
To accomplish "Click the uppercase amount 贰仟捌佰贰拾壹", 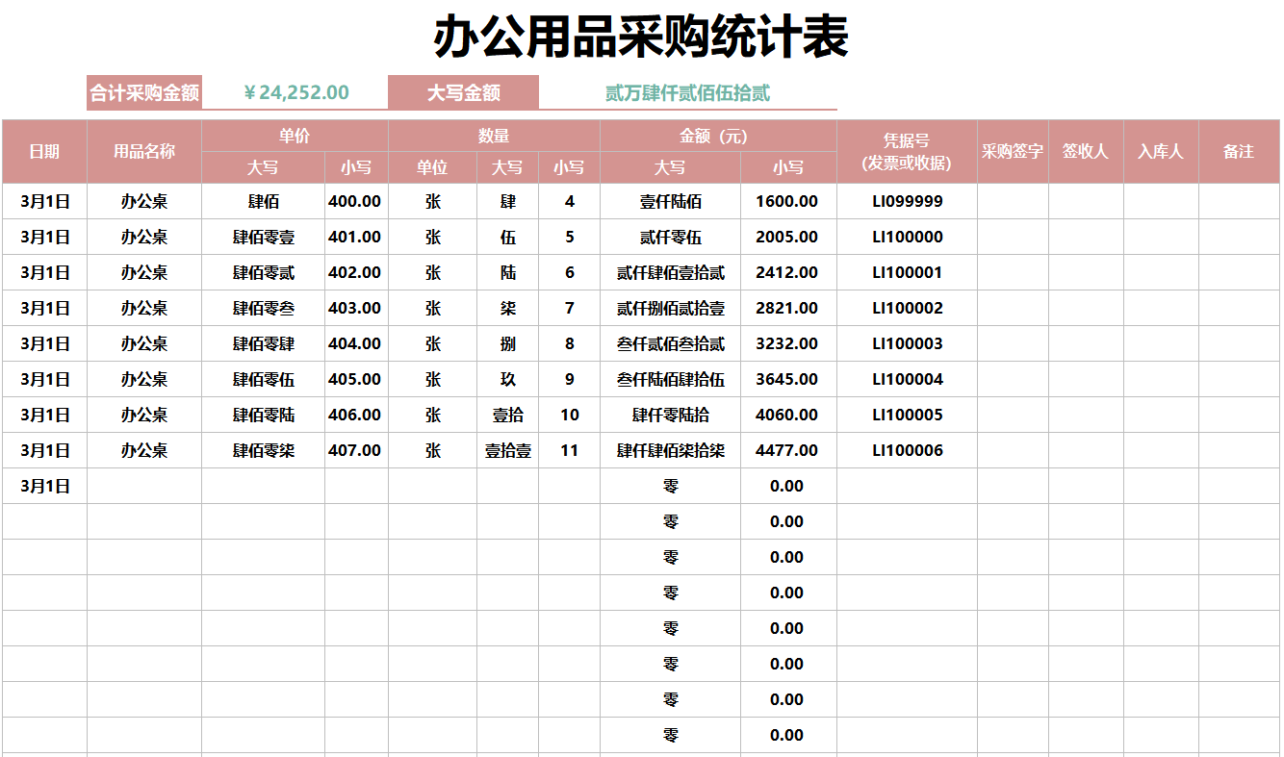I will pos(670,308).
